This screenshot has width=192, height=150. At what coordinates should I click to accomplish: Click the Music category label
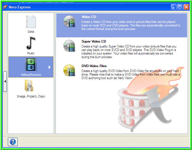[x=31, y=53]
